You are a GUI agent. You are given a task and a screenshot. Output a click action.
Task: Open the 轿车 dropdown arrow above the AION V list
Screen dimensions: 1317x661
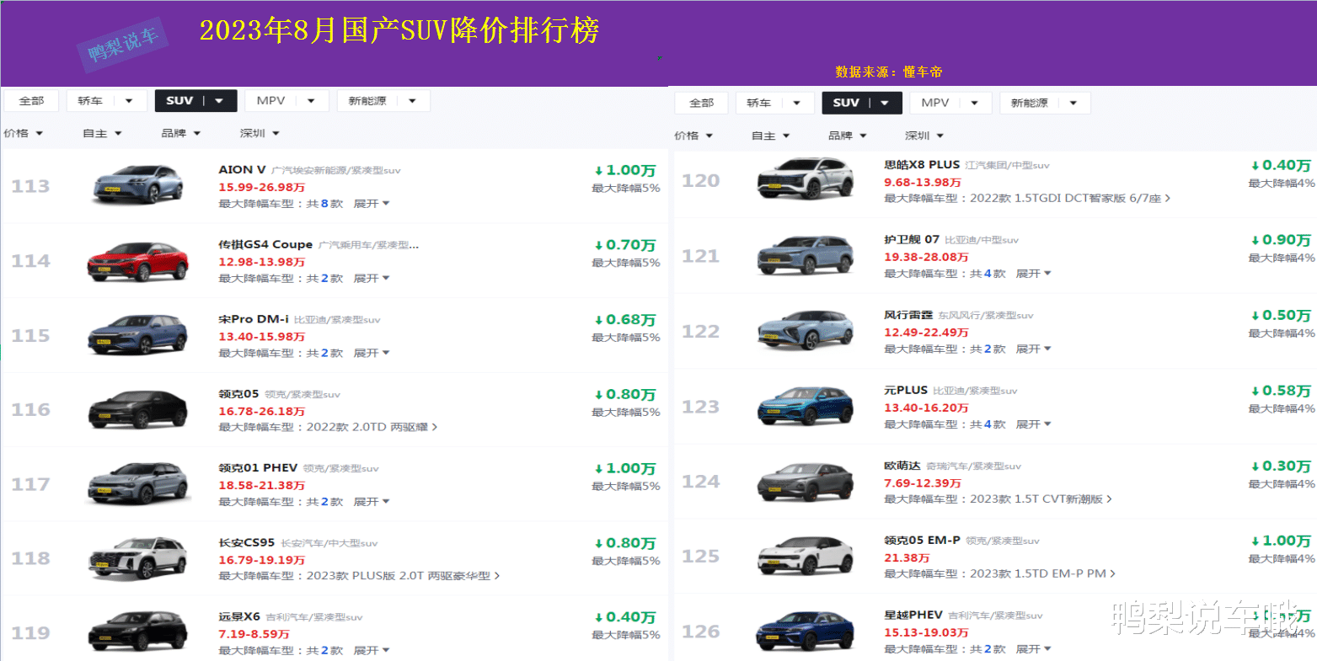pos(129,101)
